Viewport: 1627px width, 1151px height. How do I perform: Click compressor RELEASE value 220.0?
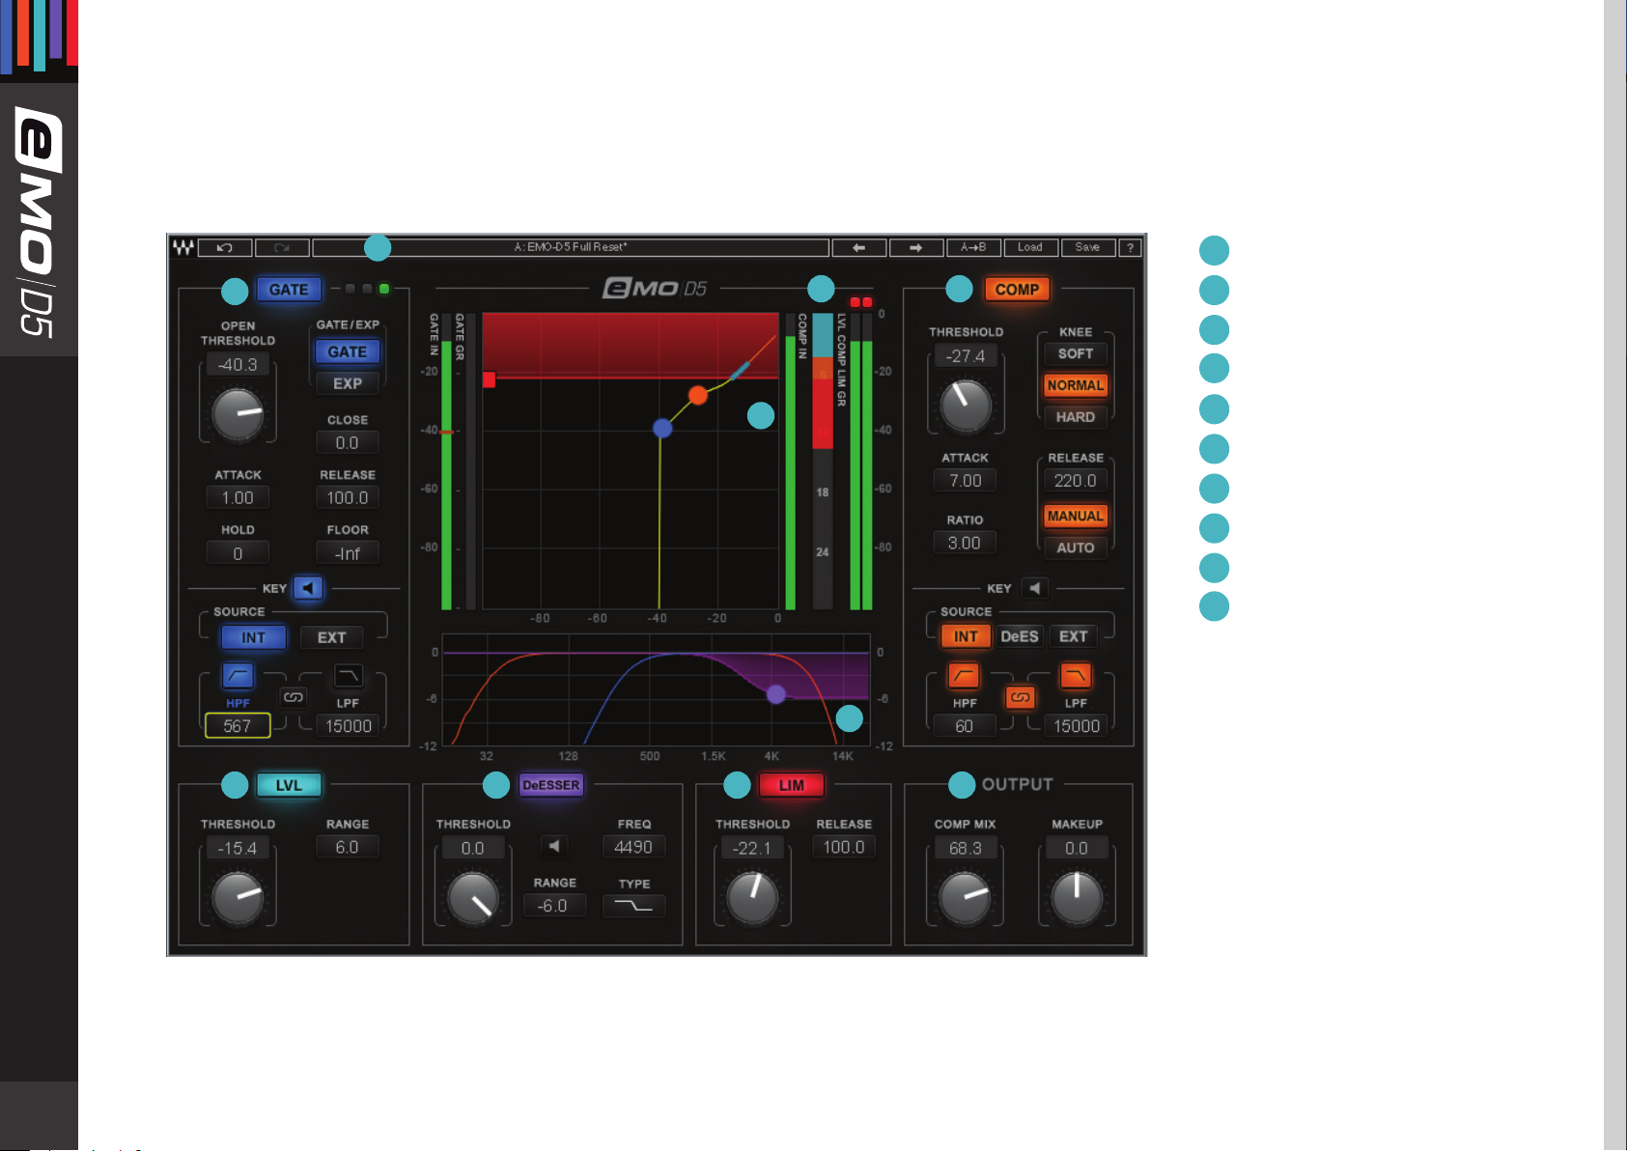pos(1076,480)
